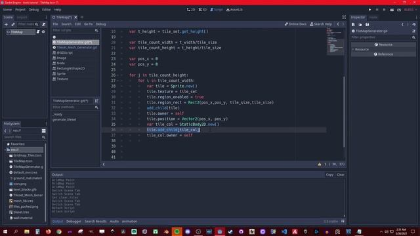Play the edited scene
The image size is (420, 236).
392,10
